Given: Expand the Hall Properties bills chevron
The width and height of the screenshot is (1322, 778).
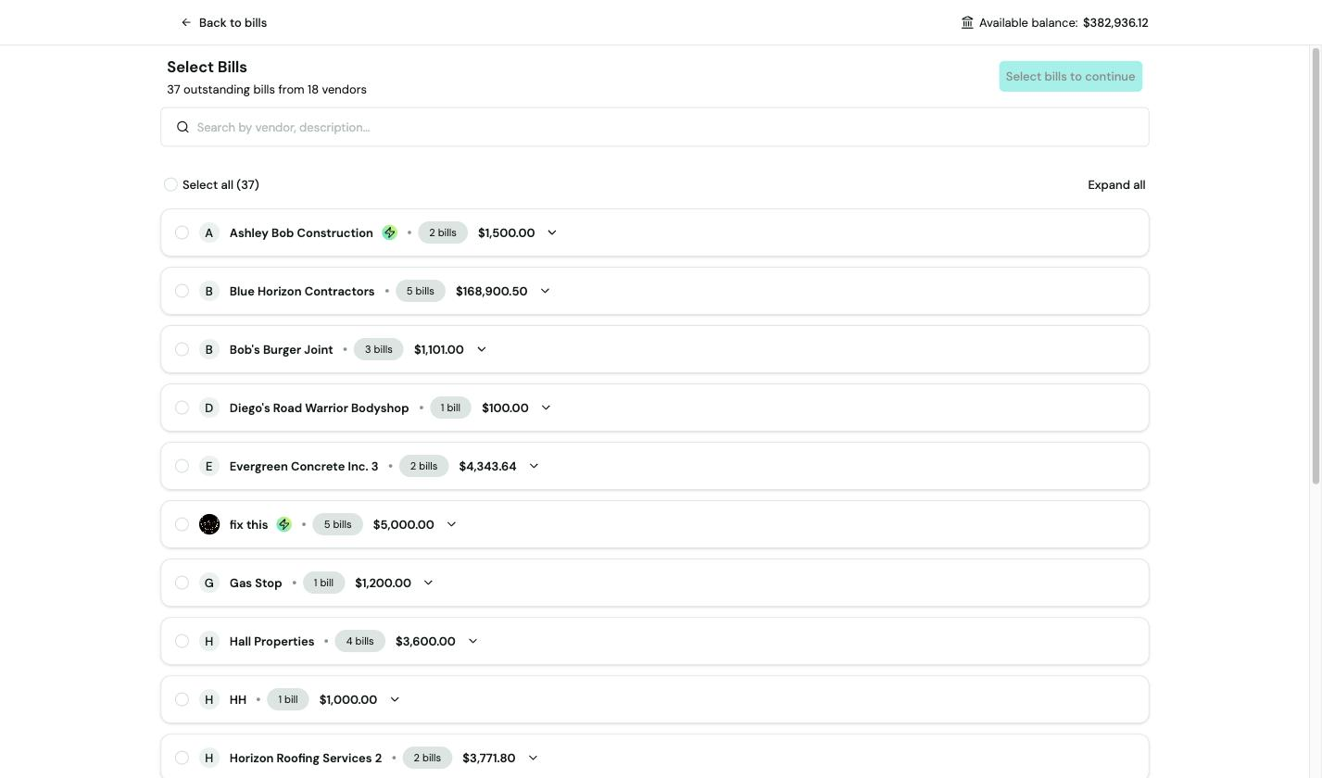Looking at the screenshot, I should tap(472, 641).
